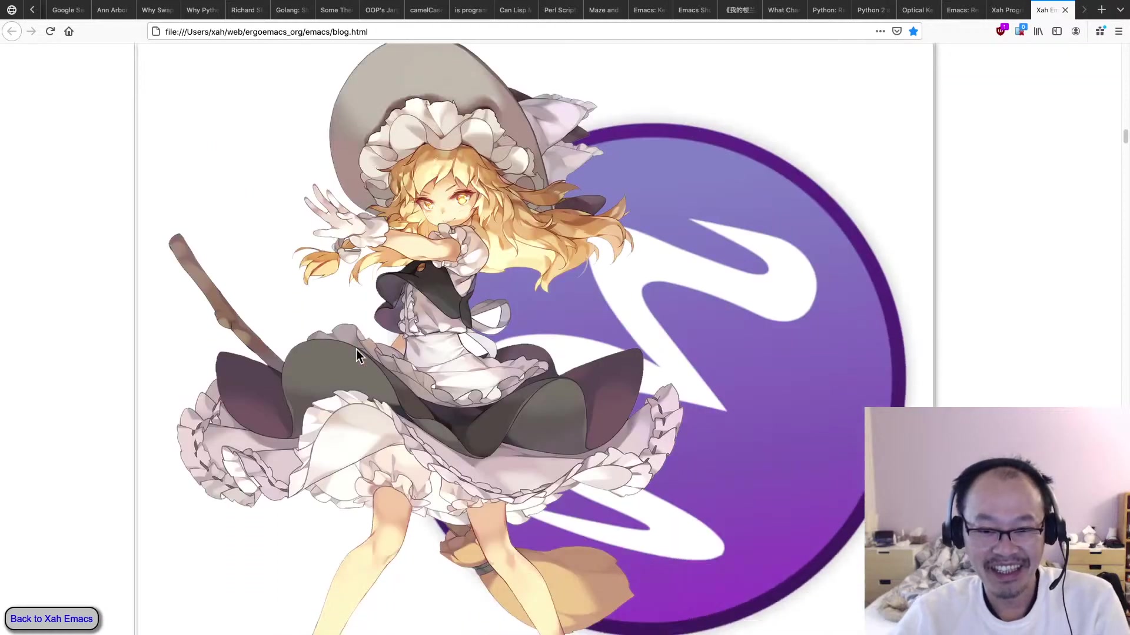Open the page actions three-dot menu

coord(880,31)
